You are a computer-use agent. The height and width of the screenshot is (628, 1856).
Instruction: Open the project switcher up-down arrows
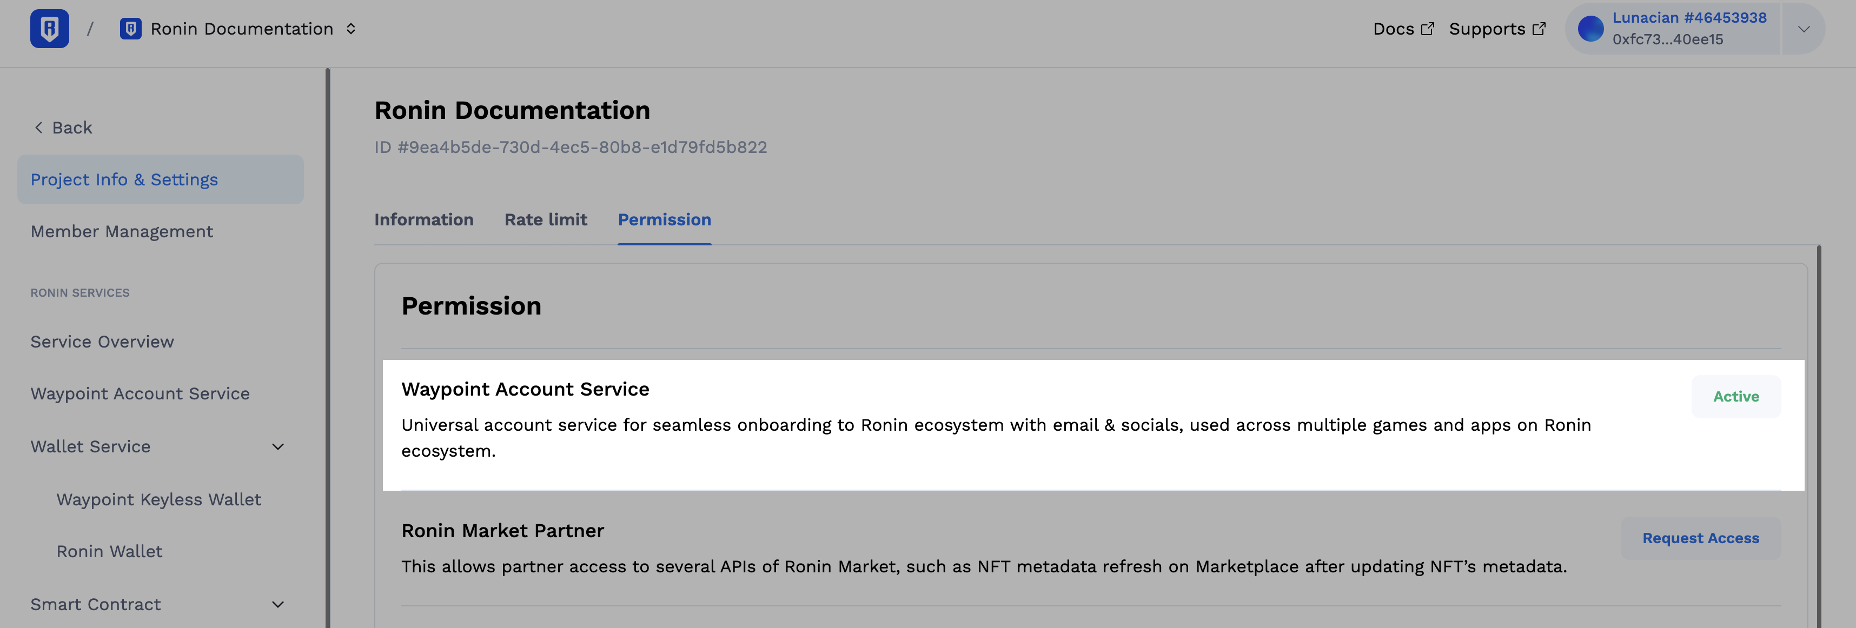[351, 29]
